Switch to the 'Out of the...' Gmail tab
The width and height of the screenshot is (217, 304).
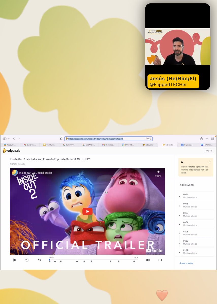[x=30, y=145]
